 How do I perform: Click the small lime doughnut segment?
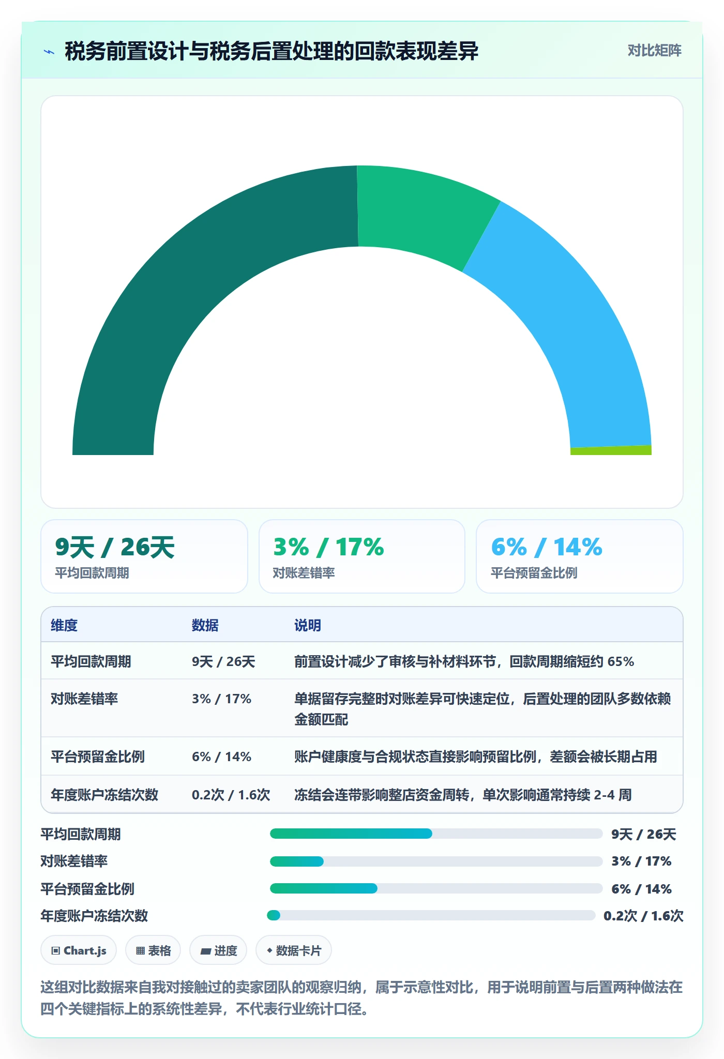tap(611, 450)
